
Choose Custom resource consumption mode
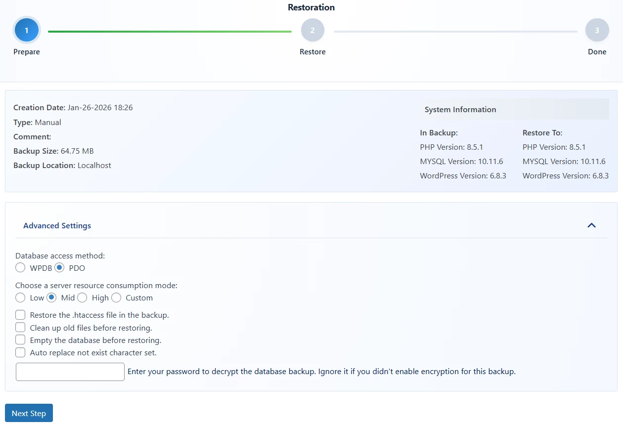(116, 297)
